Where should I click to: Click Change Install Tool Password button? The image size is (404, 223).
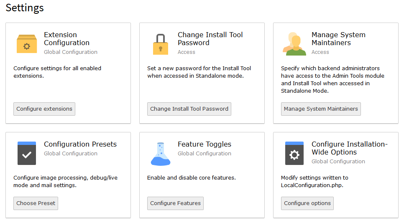click(x=189, y=109)
